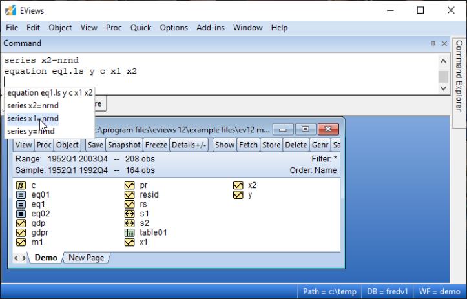Choose 'series y=nrnd' from command history
Image resolution: width=467 pixels, height=299 pixels.
tap(32, 131)
